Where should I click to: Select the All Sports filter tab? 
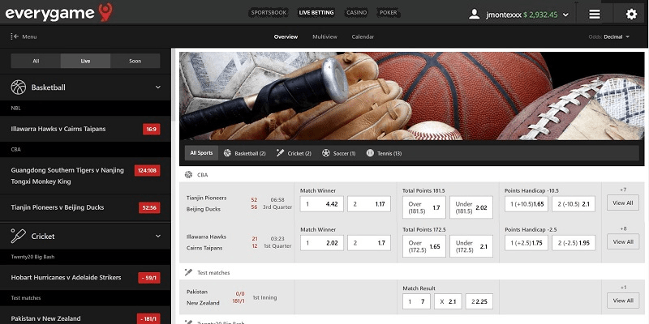(201, 153)
